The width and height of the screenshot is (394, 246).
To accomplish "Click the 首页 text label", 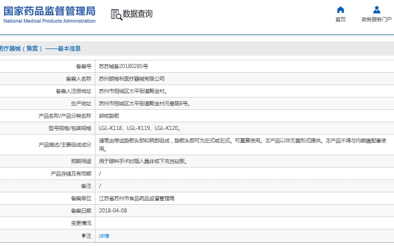I will pos(340,20).
